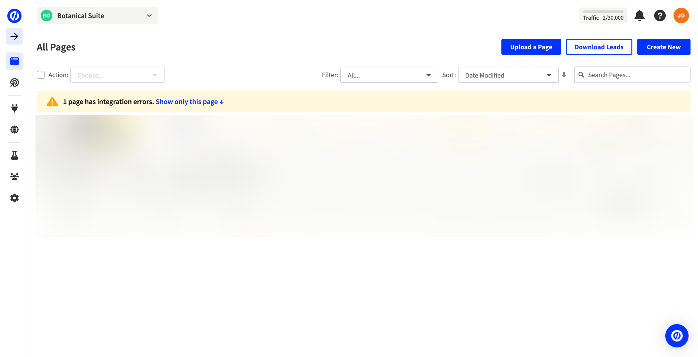Screen dimensions: 698x357
Task: Toggle the sort direction arrow
Action: tap(564, 75)
